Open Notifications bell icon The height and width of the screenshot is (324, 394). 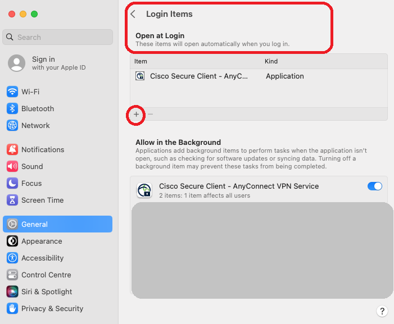(12, 149)
